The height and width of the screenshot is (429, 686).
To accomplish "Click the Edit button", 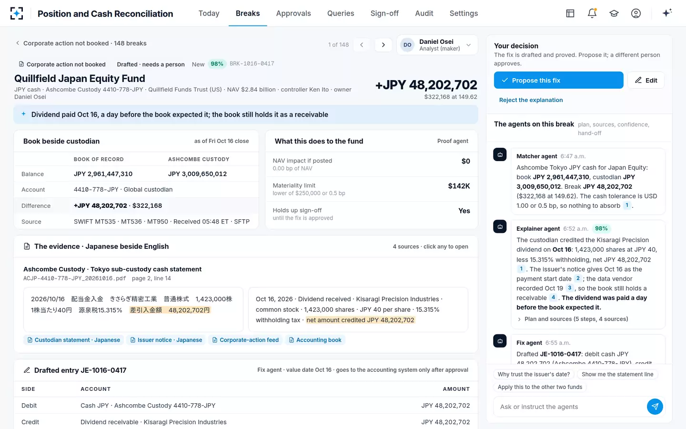I will tap(646, 80).
